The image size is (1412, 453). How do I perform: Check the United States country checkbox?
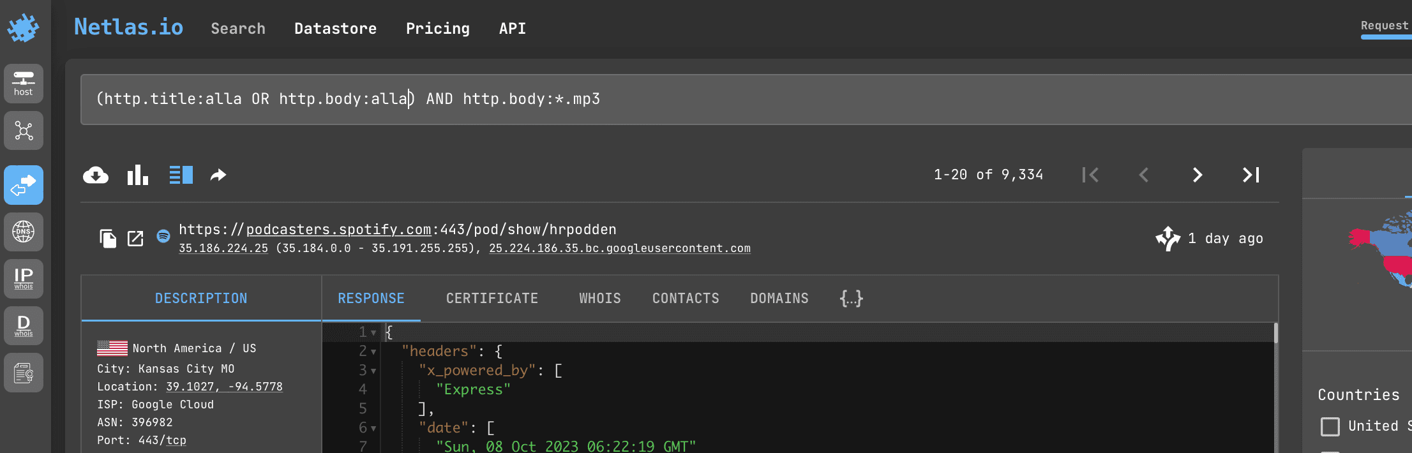coord(1330,426)
